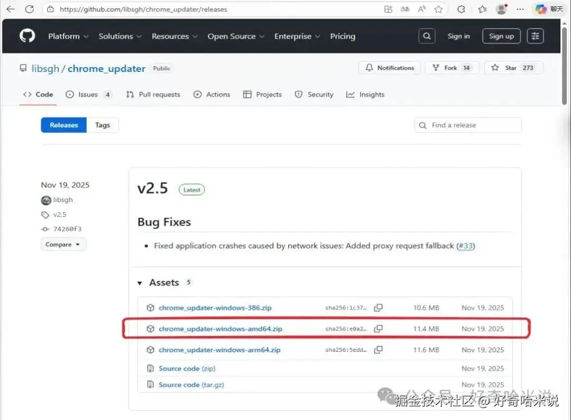Image resolution: width=571 pixels, height=420 pixels.
Task: Open the translate icon in address bar
Action: click(405, 9)
